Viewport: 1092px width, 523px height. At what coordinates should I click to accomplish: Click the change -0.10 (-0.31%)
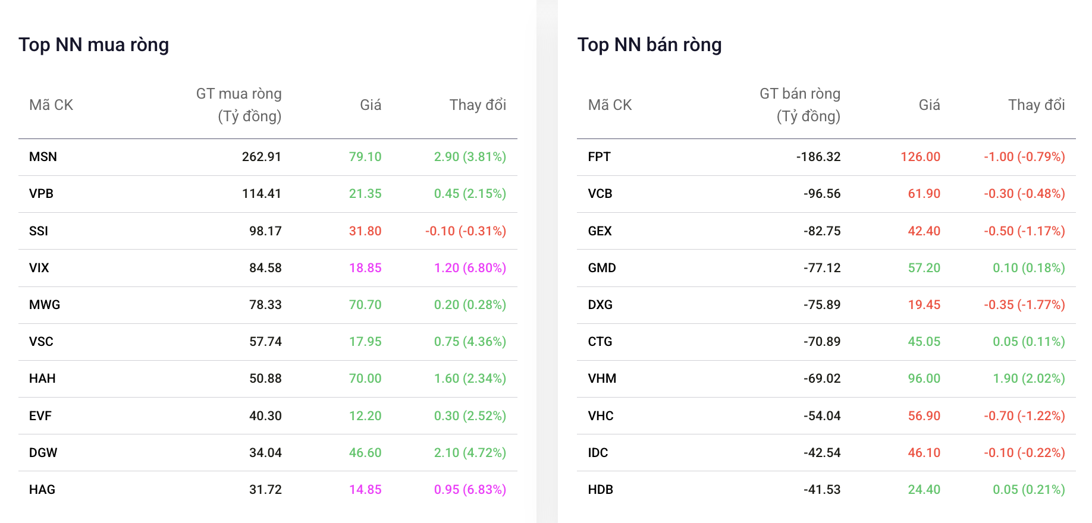click(x=466, y=231)
